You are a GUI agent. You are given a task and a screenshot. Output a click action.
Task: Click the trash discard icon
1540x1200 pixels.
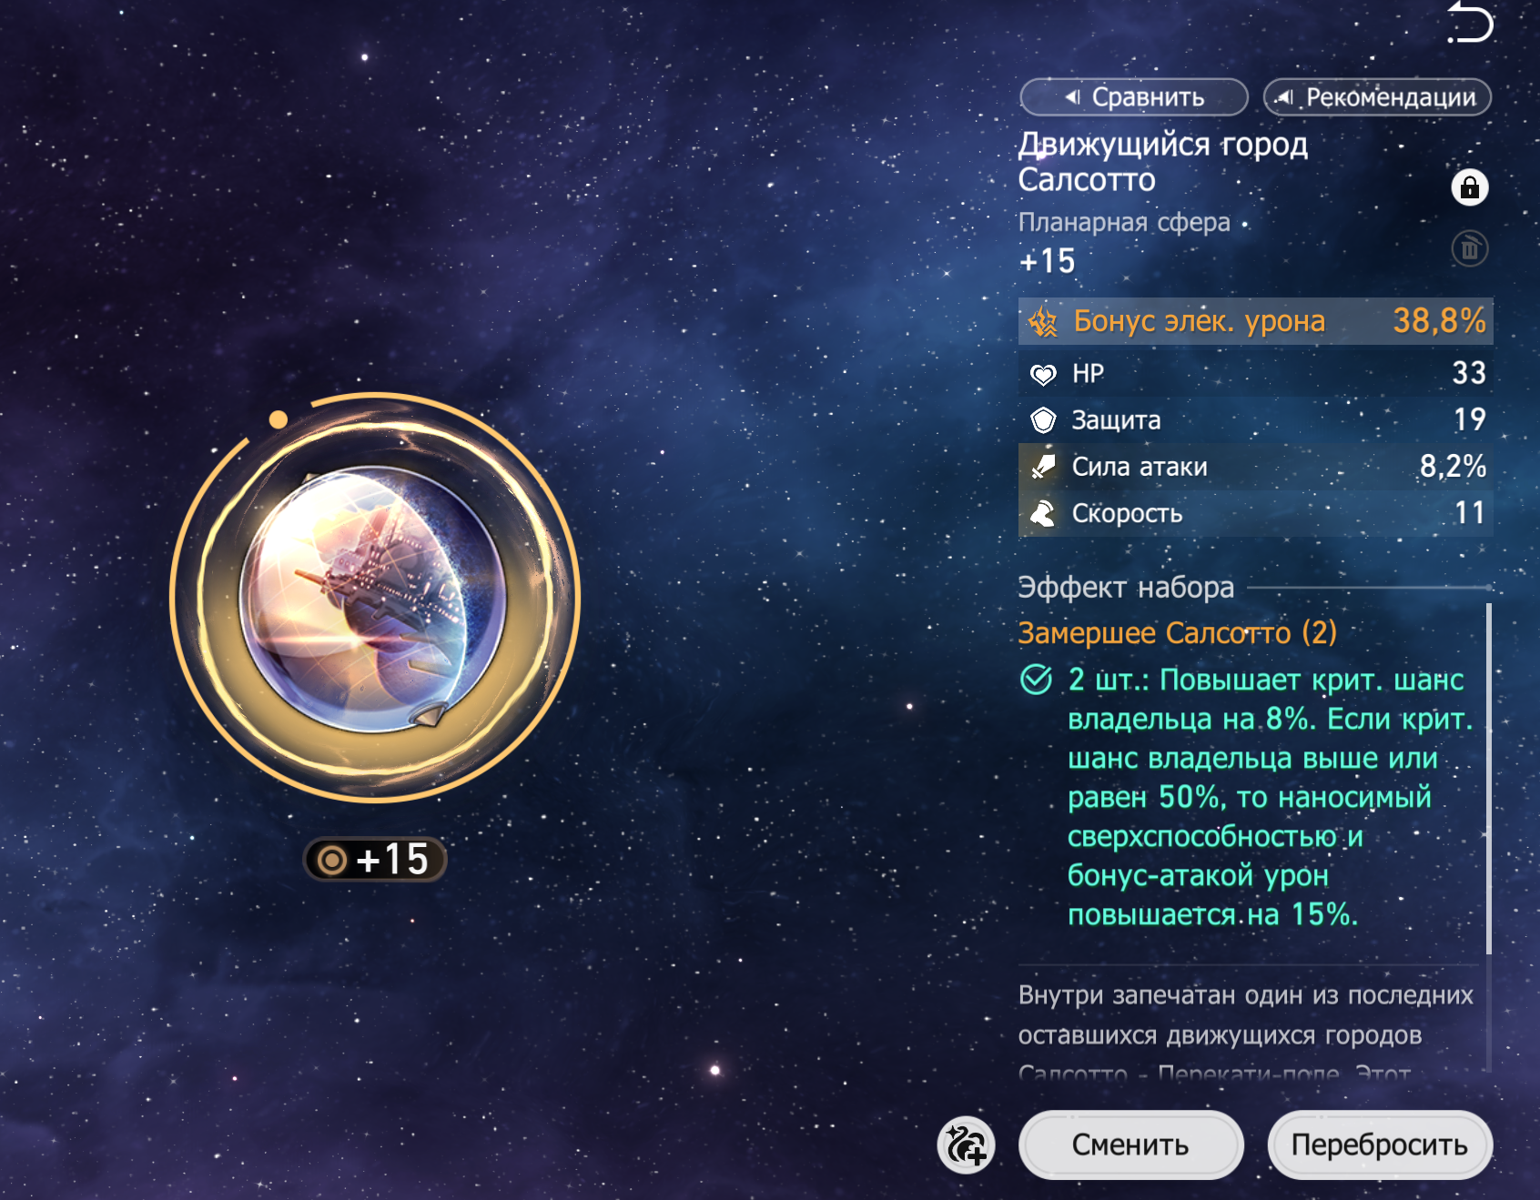click(x=1469, y=248)
